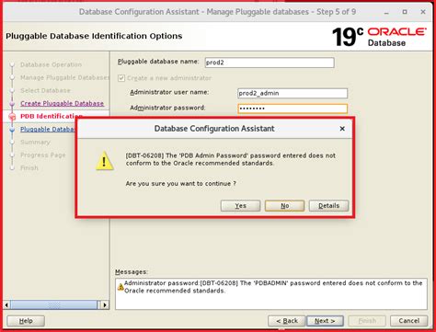Click the disabled Finish button at bottom
The image size is (436, 332).
[x=367, y=321]
